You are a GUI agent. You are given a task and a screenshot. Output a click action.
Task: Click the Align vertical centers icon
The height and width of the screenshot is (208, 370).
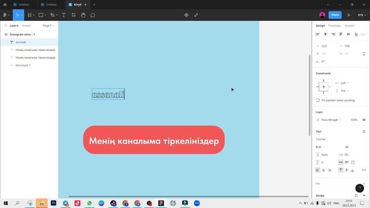point(349,35)
